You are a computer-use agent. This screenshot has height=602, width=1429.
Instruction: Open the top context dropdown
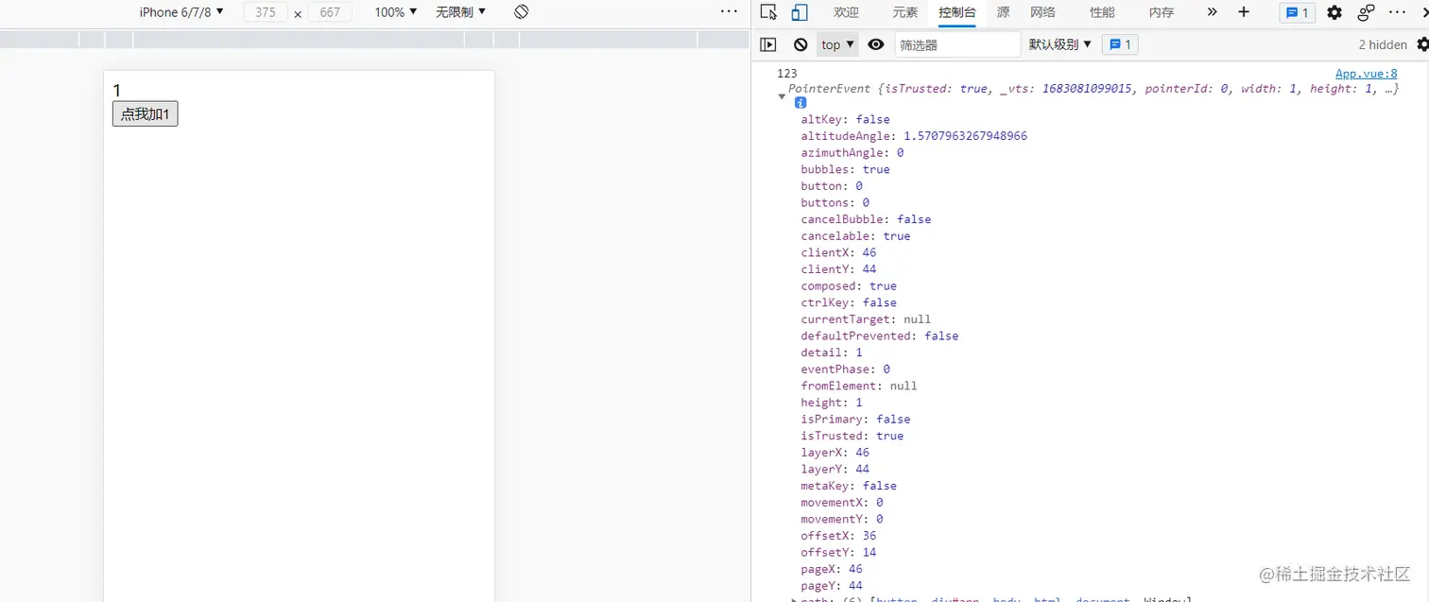click(x=837, y=44)
